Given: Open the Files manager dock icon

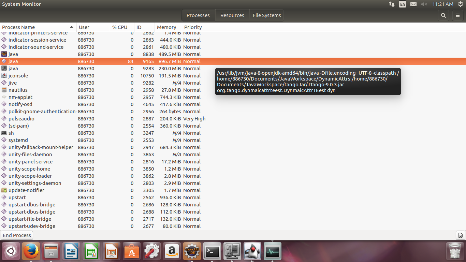Looking at the screenshot, I should click(x=51, y=251).
